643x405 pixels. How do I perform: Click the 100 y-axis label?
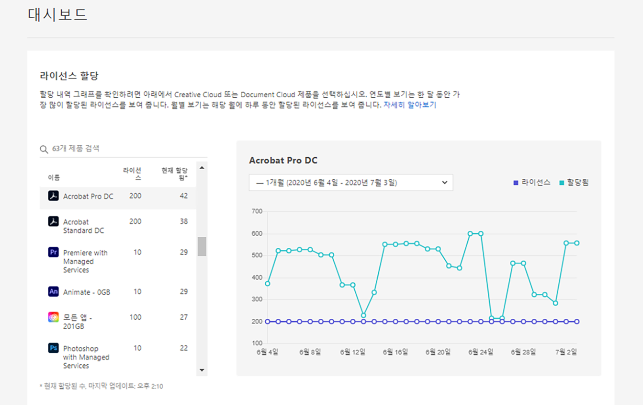click(257, 343)
